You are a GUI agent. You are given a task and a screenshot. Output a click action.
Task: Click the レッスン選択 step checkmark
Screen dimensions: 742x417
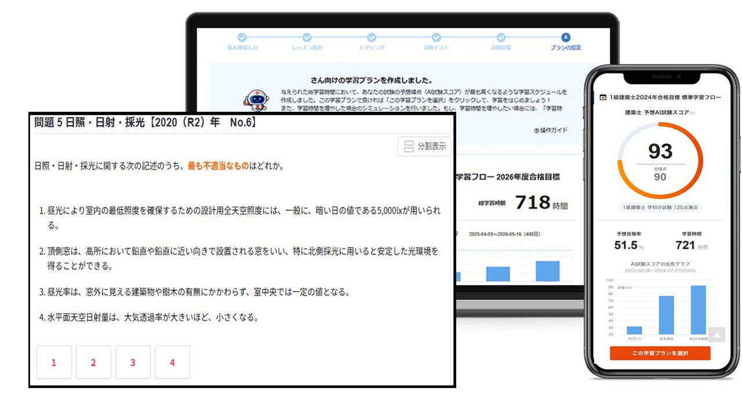[307, 38]
